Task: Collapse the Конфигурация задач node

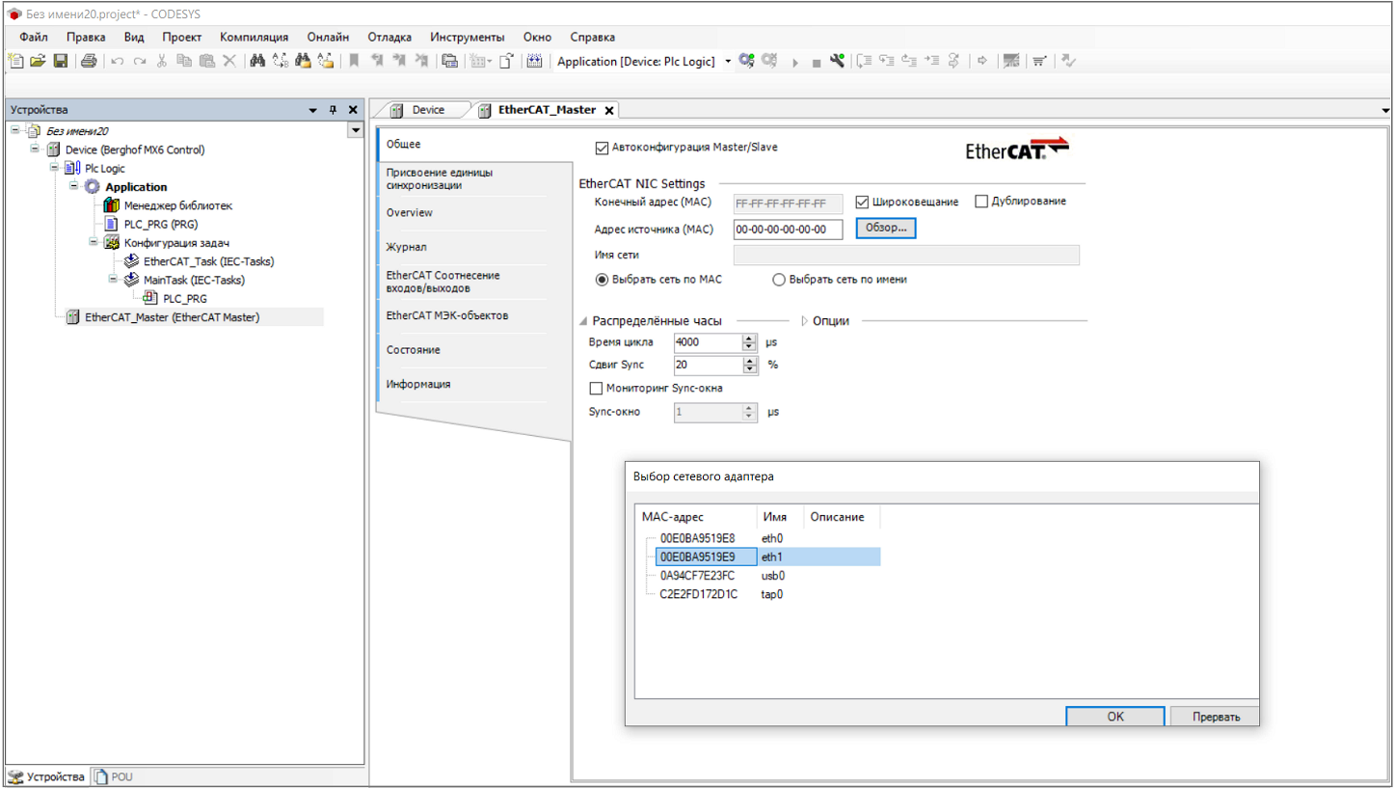Action: 94,241
